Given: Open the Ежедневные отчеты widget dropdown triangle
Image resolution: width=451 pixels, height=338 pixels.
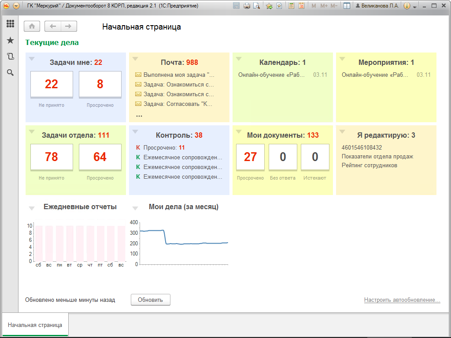Looking at the screenshot, I should tap(32, 208).
